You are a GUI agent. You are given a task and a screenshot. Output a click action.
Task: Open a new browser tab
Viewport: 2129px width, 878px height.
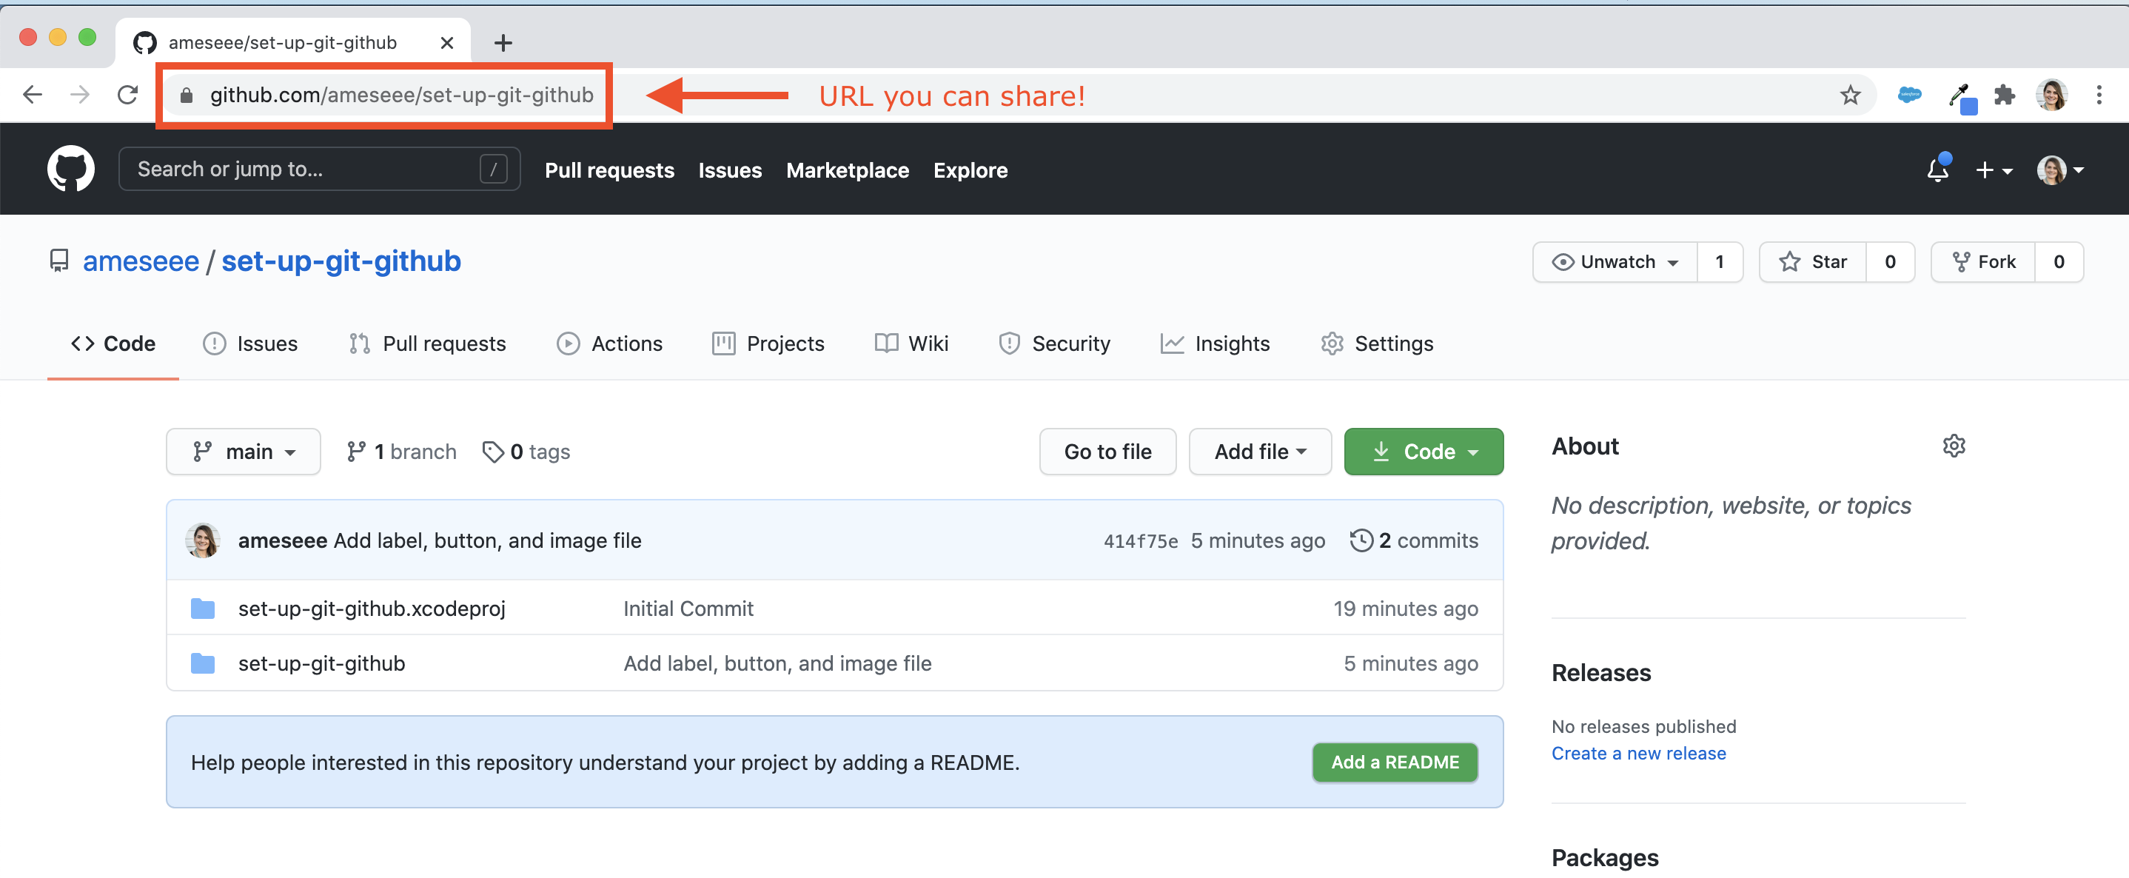(503, 43)
